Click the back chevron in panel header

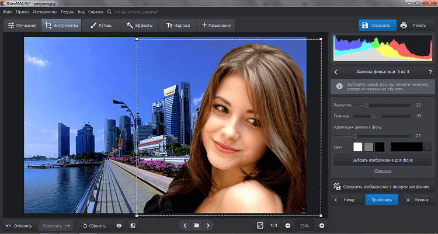pyautogui.click(x=336, y=72)
